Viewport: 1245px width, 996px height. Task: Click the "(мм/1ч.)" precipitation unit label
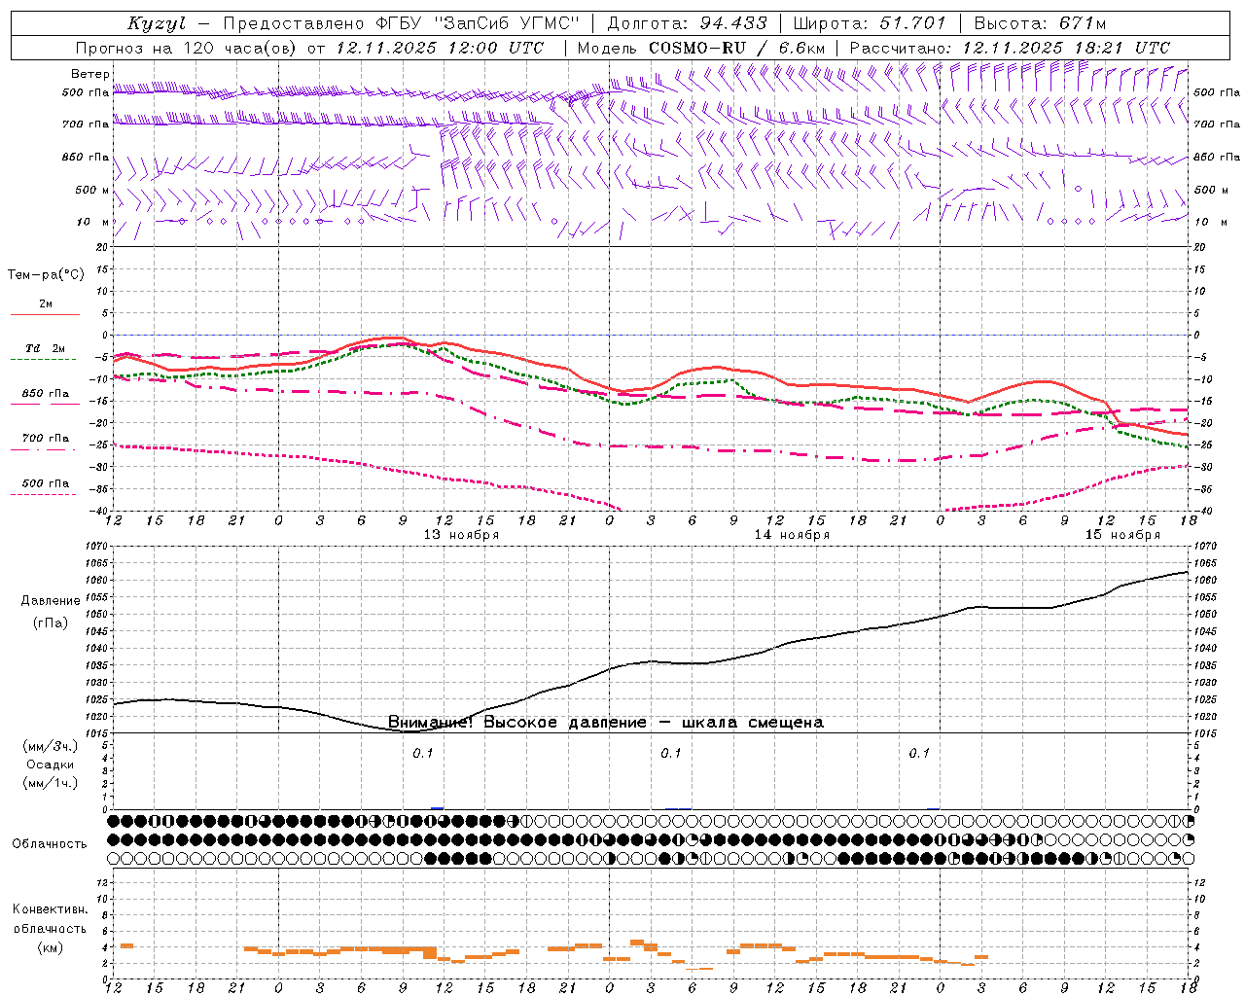pyautogui.click(x=51, y=783)
